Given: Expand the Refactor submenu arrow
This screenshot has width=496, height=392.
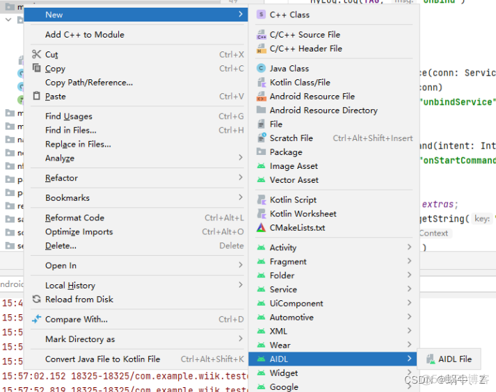Looking at the screenshot, I should tap(241, 178).
